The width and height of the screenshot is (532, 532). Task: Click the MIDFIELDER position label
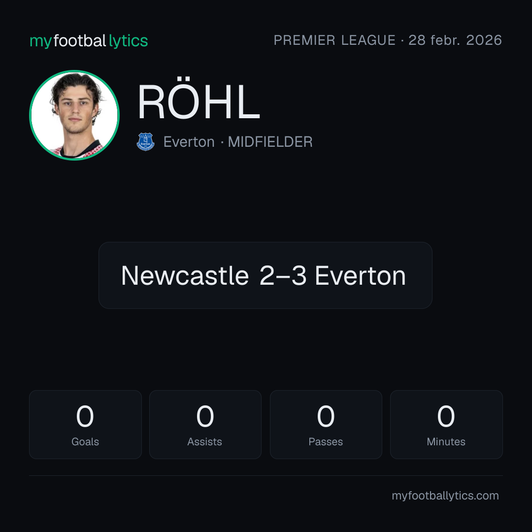(x=270, y=142)
